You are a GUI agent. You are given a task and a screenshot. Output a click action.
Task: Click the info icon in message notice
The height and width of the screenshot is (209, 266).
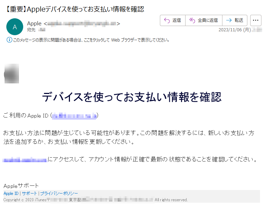pos(9,40)
